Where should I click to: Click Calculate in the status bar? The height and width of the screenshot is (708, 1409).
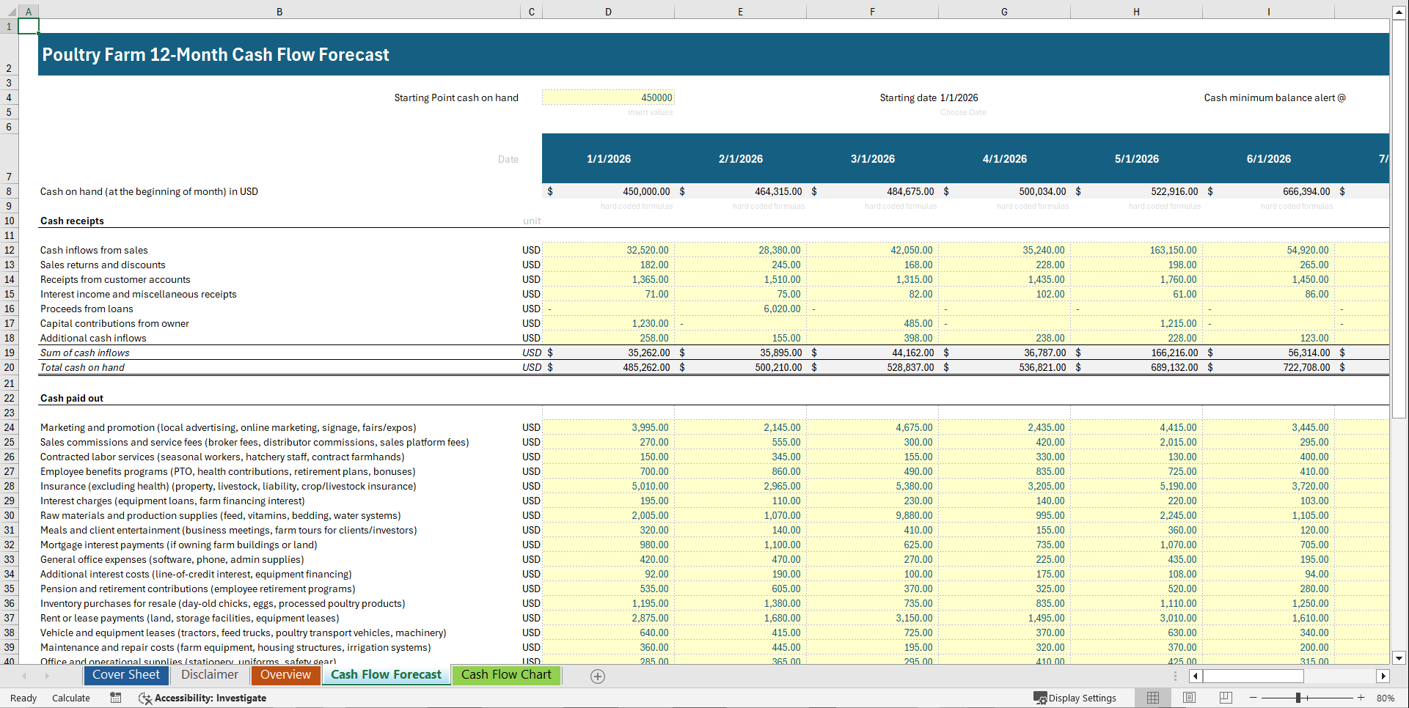pyautogui.click(x=70, y=698)
